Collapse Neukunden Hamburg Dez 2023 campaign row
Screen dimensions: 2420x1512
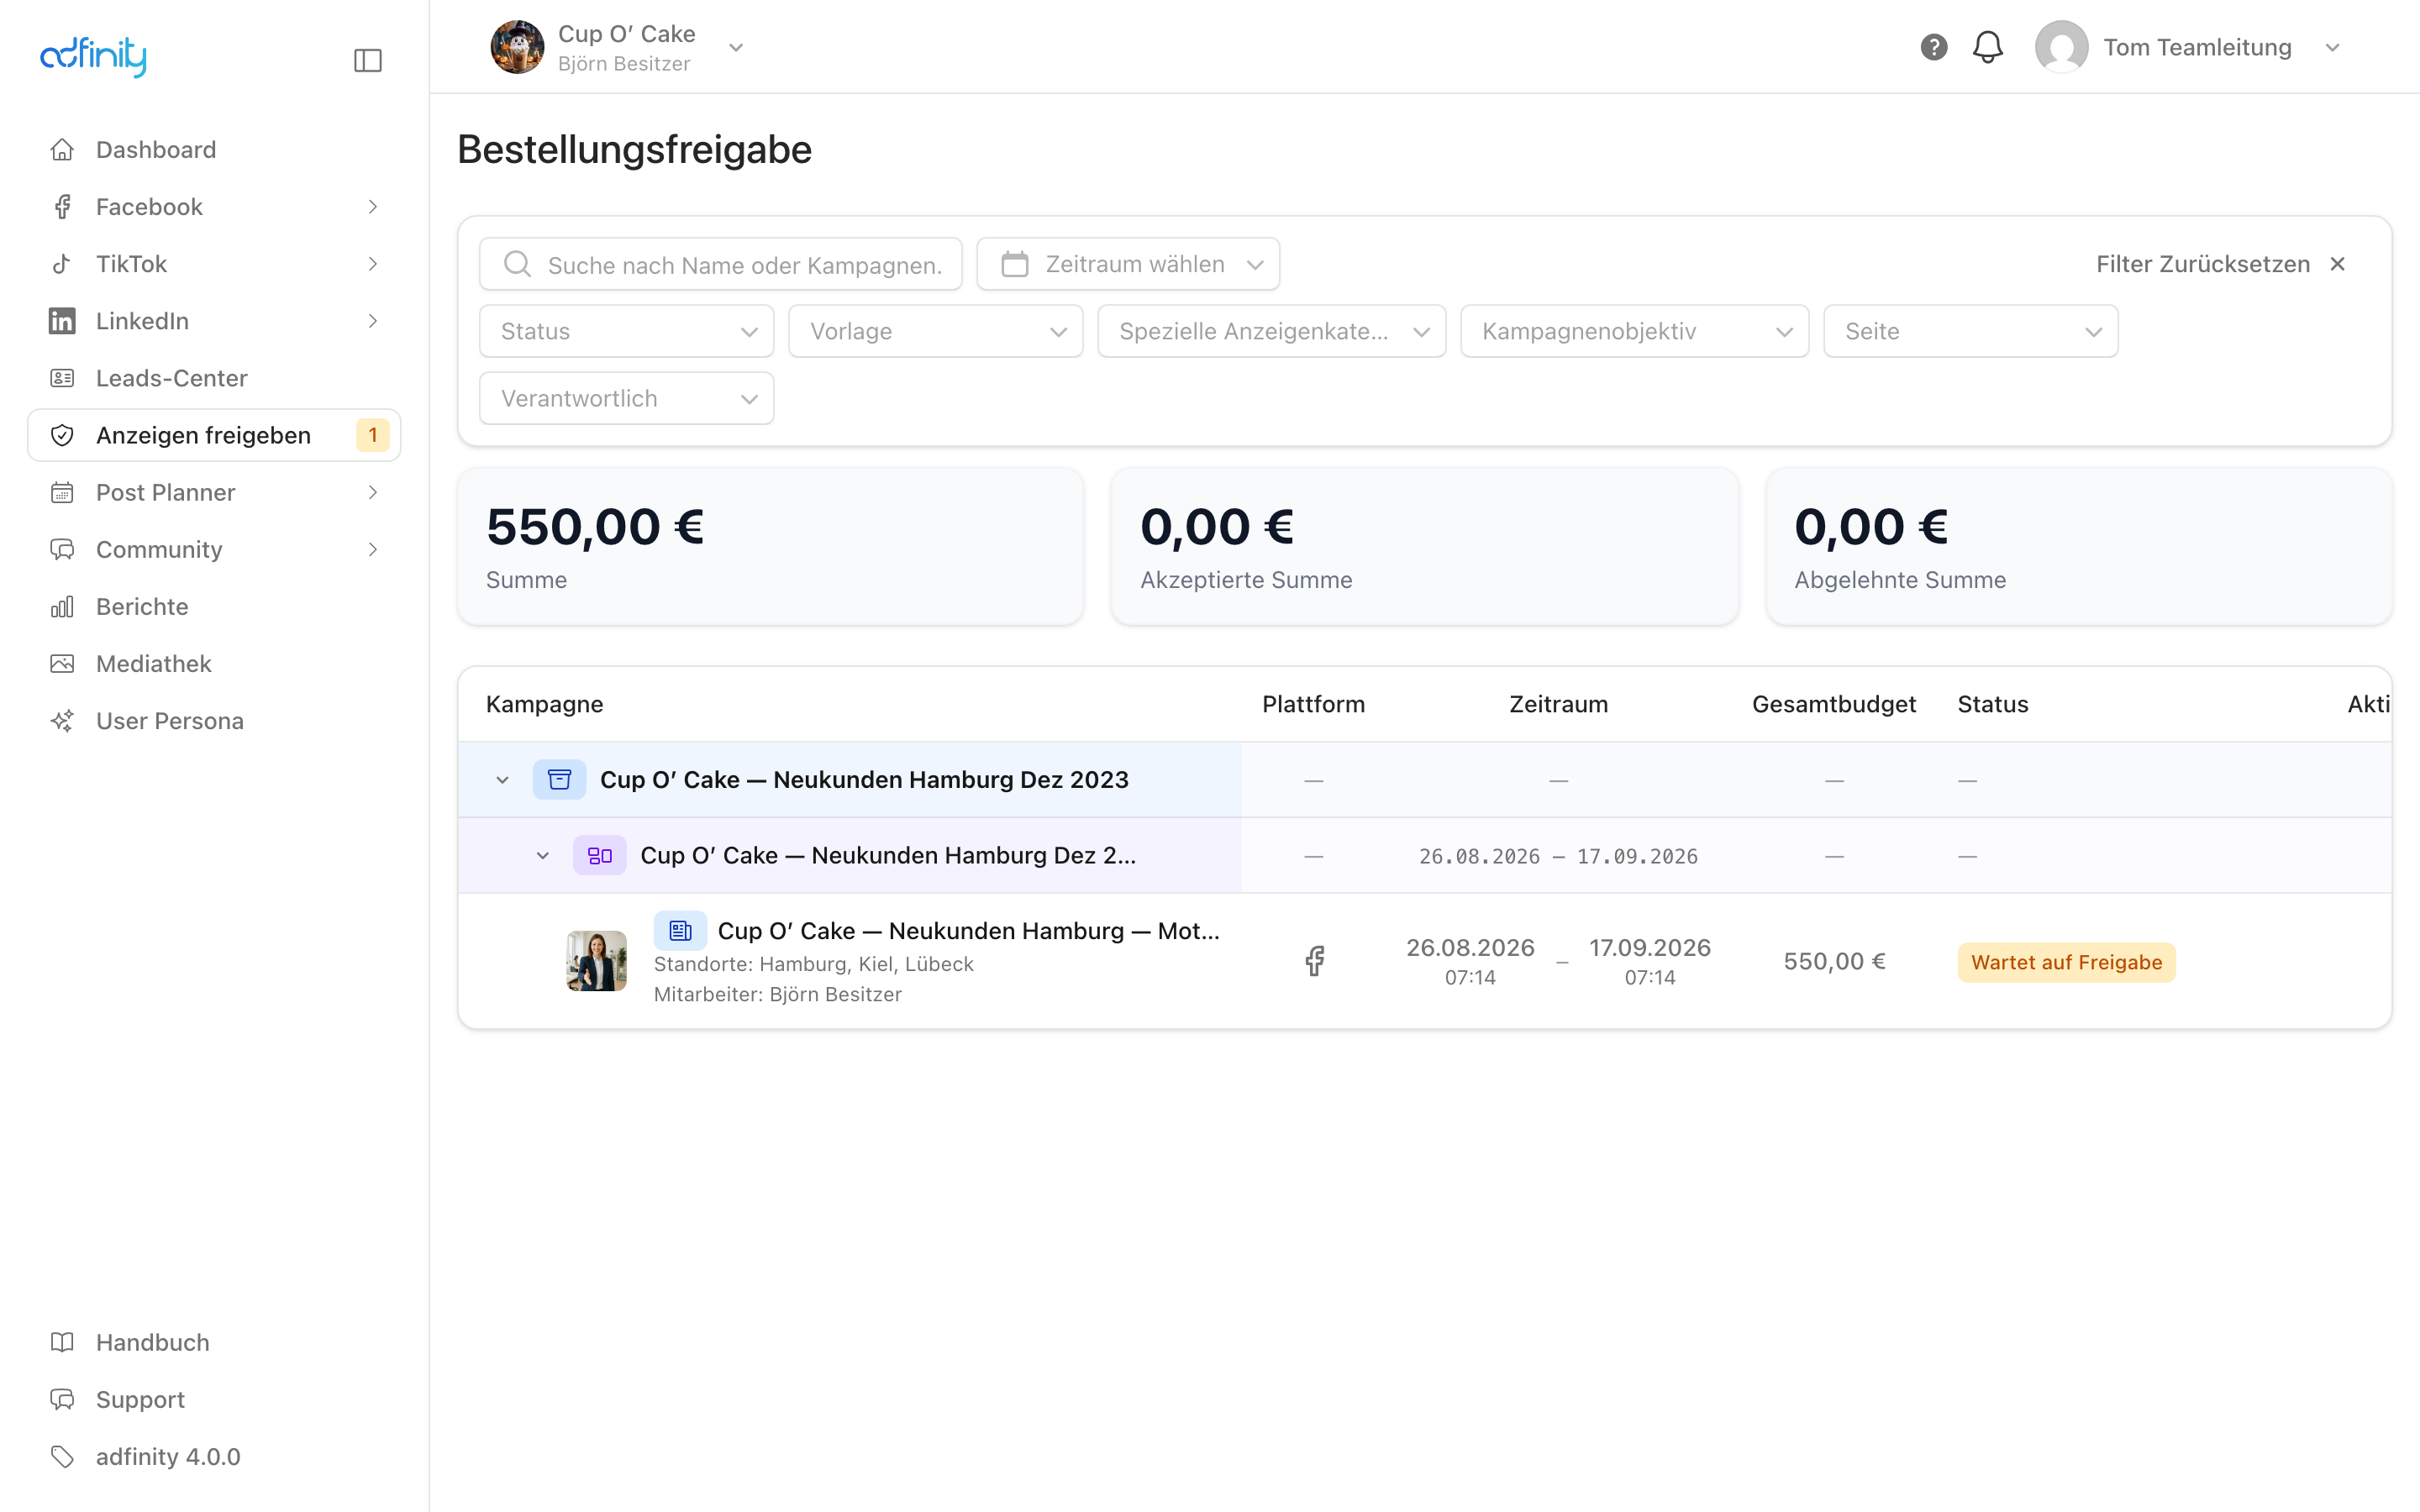pos(502,780)
